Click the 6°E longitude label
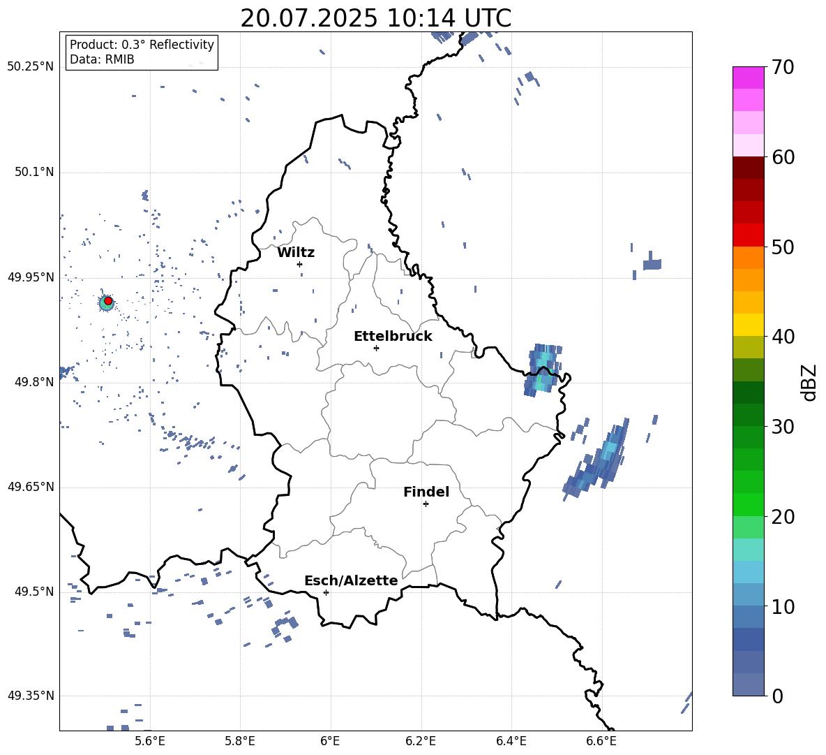This screenshot has width=826, height=755. 330,742
